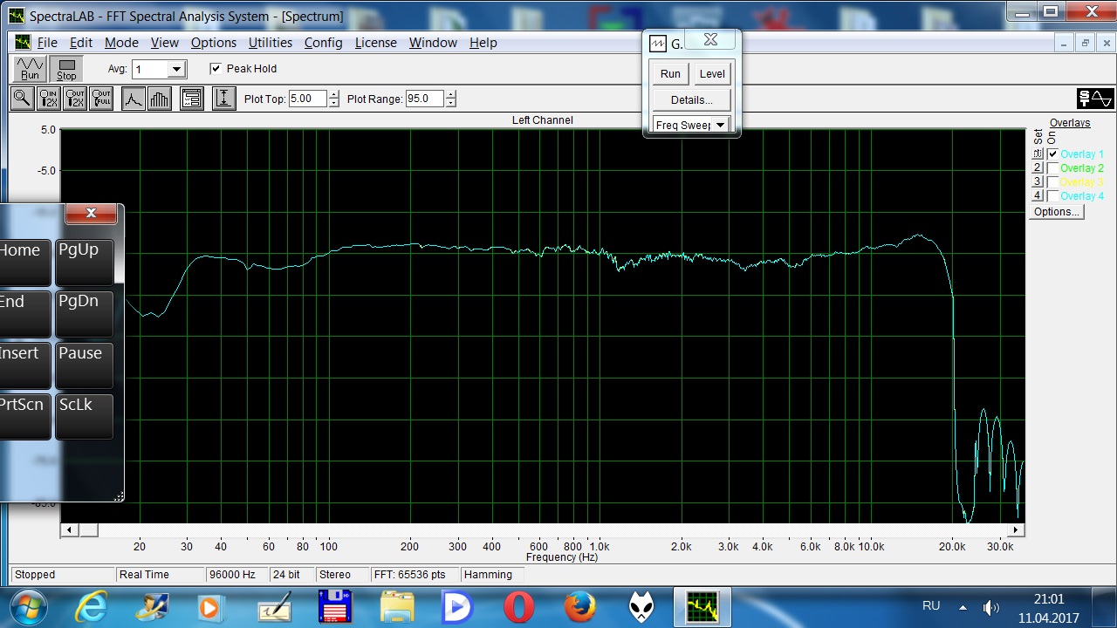The height and width of the screenshot is (628, 1117).
Task: Open the Avg averaging dropdown
Action: tap(176, 69)
